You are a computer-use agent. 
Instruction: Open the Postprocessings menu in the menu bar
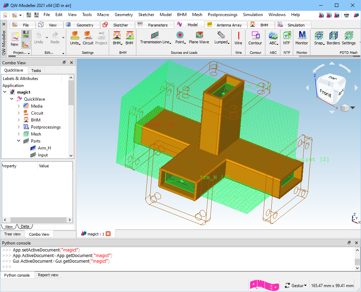[x=223, y=15]
